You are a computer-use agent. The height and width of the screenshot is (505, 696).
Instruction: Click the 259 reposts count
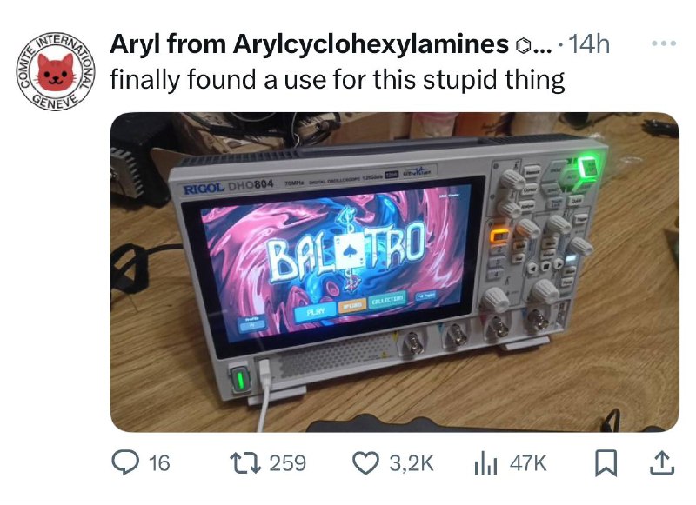[288, 463]
